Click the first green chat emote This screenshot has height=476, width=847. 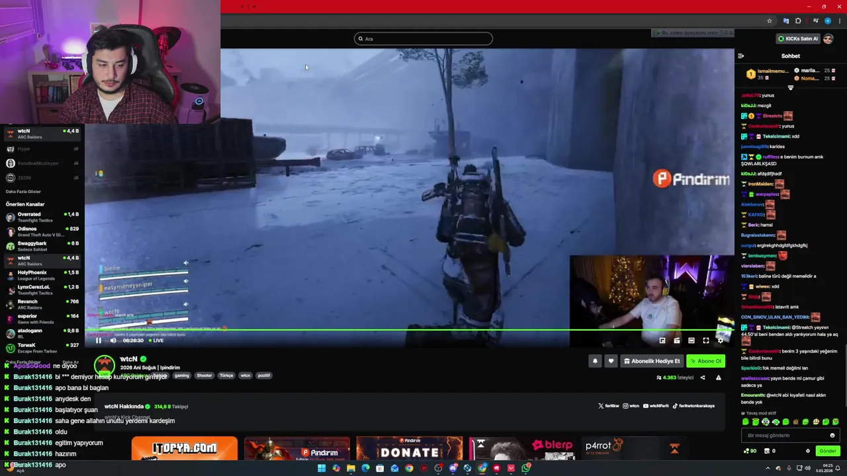(746, 422)
